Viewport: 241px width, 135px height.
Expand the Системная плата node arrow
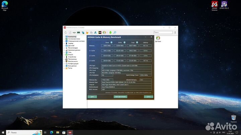tap(64, 39)
